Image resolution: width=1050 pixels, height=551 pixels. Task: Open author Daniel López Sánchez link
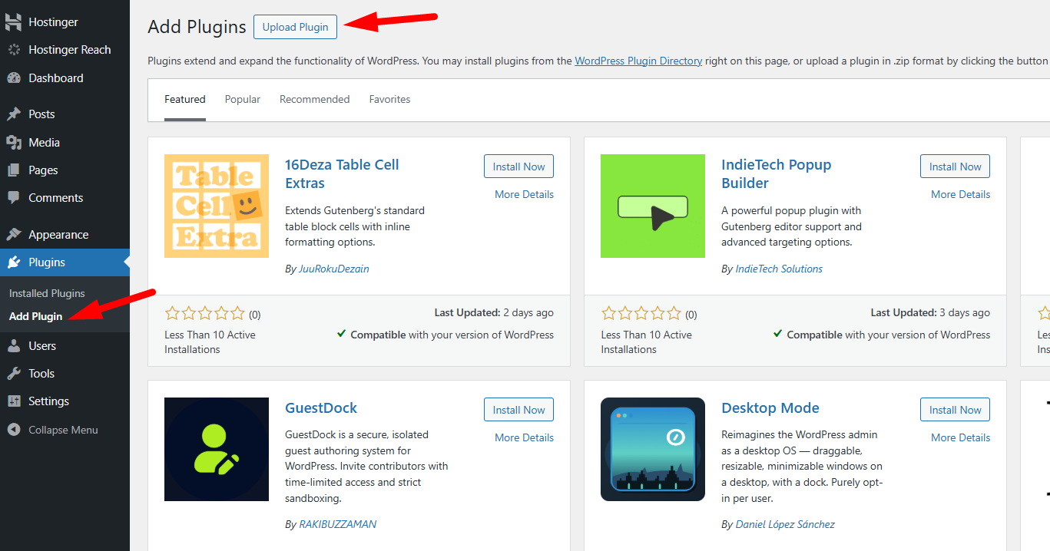point(785,525)
